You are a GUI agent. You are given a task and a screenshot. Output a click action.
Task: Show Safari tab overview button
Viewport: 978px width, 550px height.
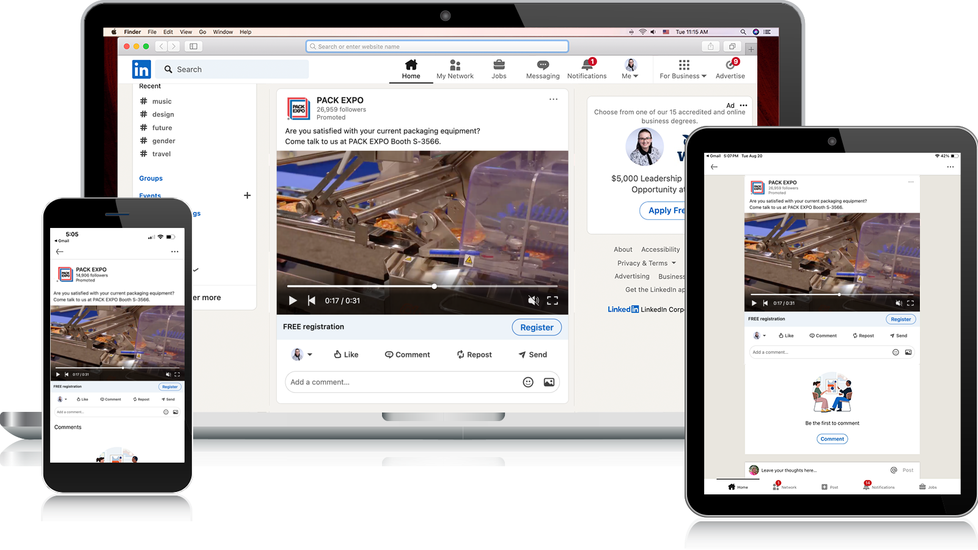tap(732, 46)
